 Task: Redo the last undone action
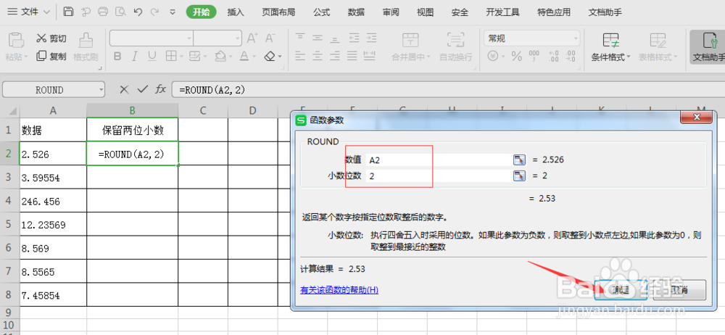pos(155,12)
